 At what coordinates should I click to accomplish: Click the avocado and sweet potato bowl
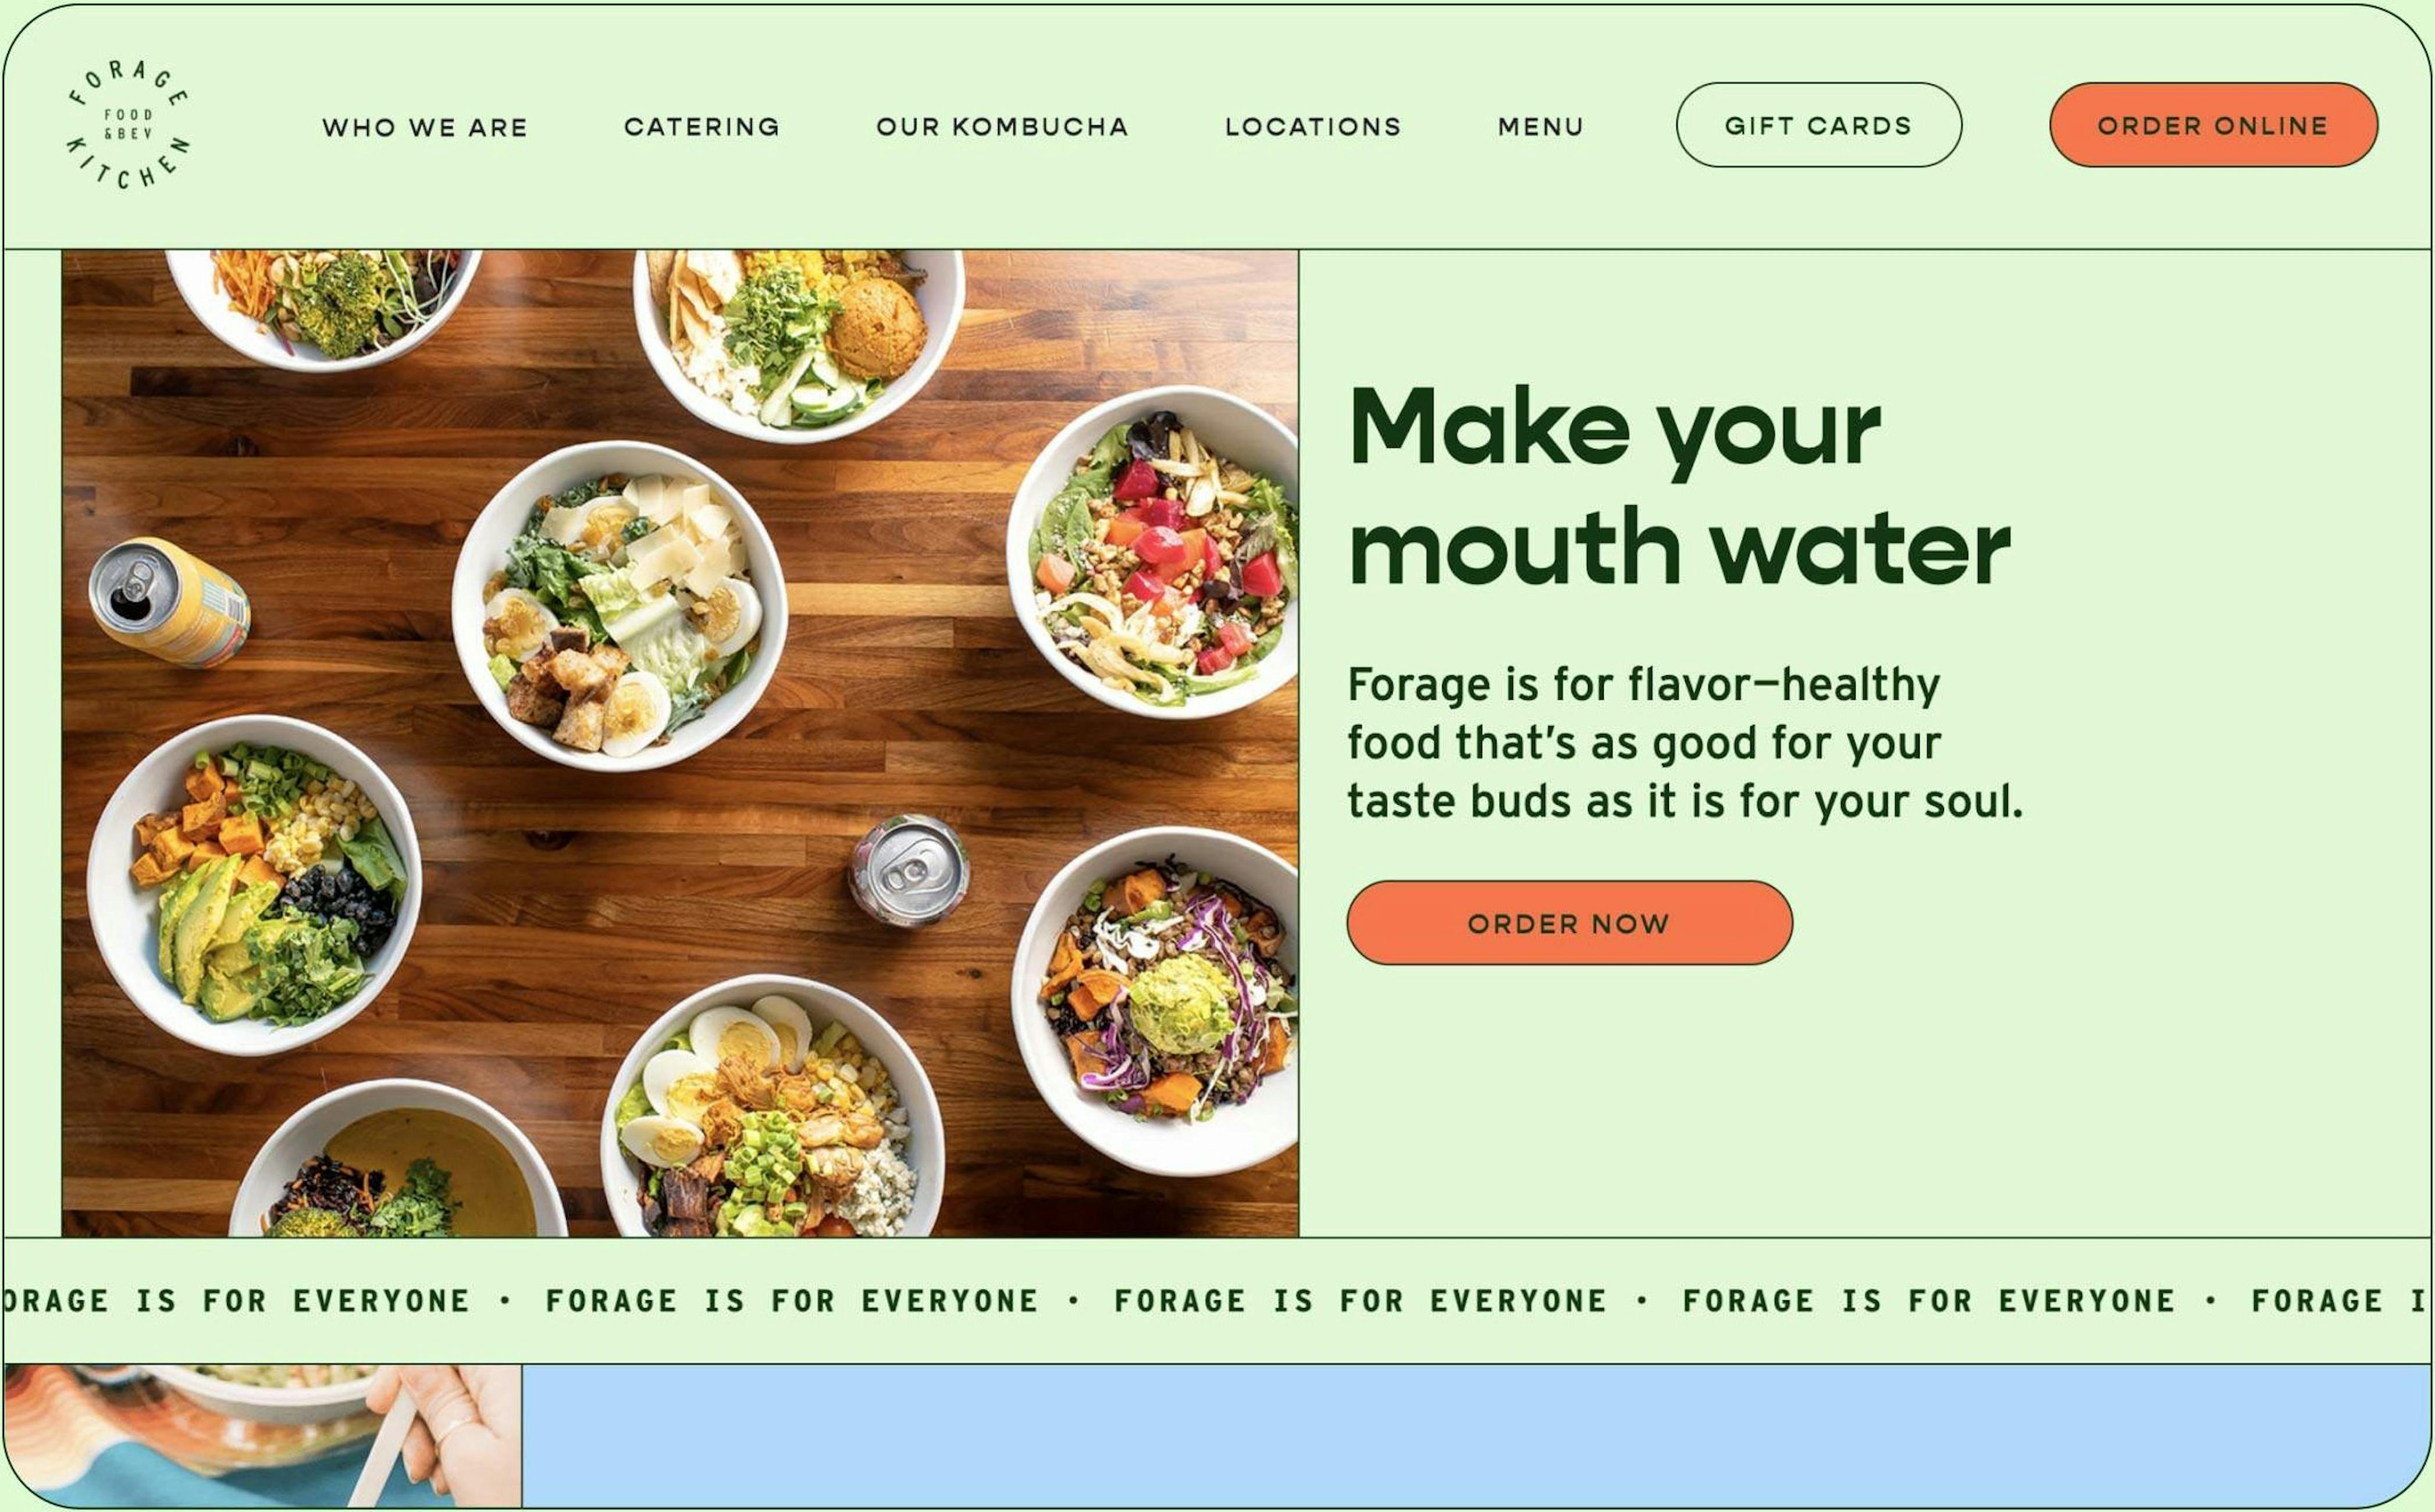254,886
